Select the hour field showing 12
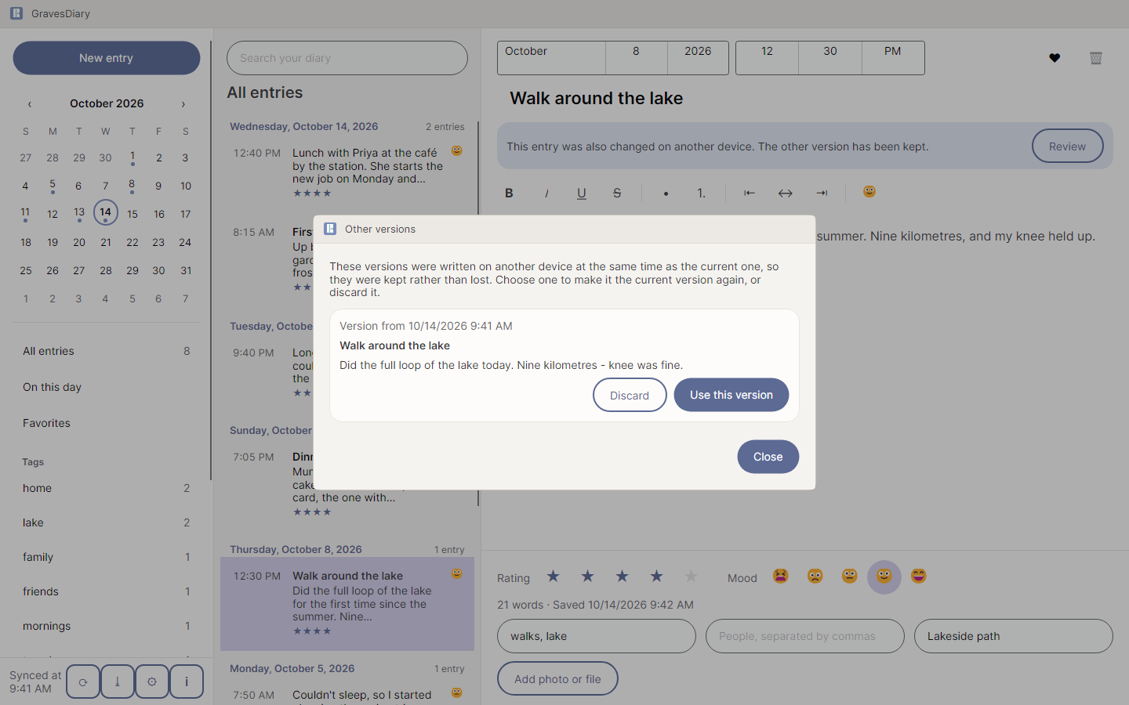 click(x=767, y=58)
